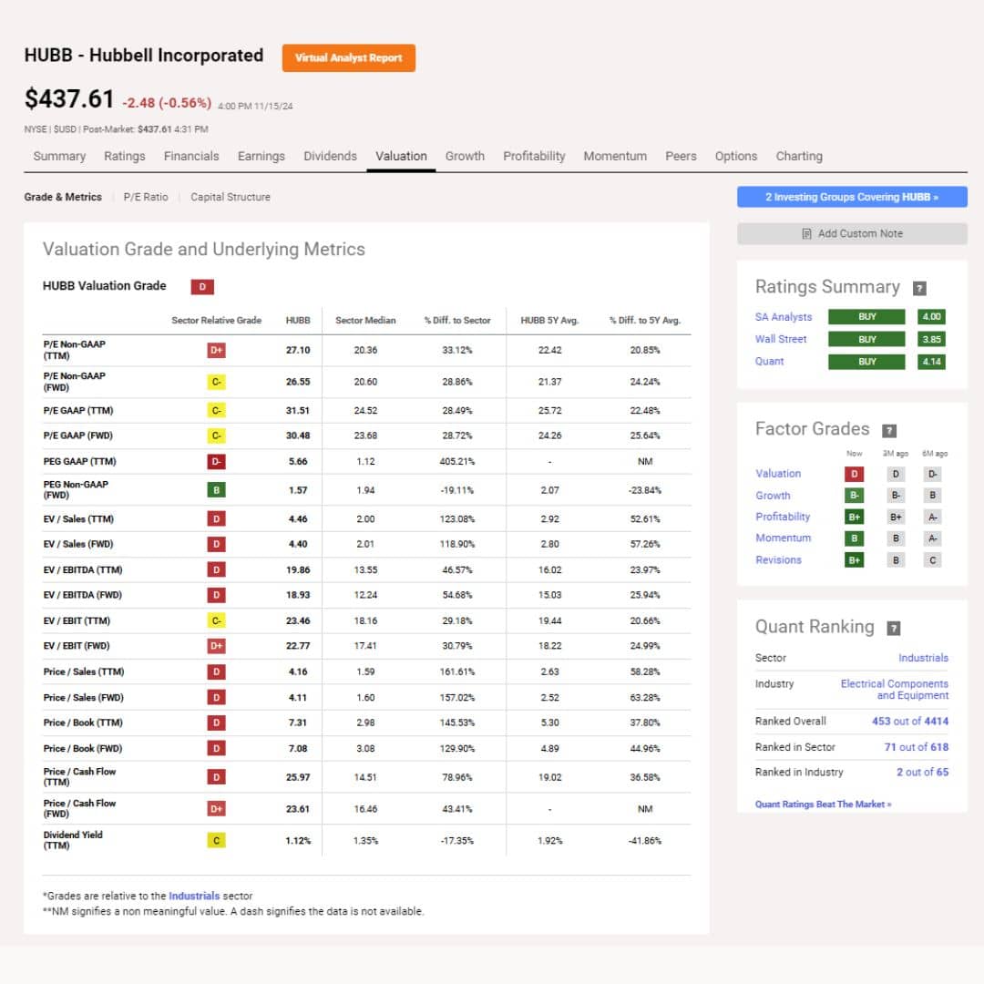The width and height of the screenshot is (984, 984).
Task: Click the C- grade badge for EV / EBIT (TTM)
Action: click(216, 620)
